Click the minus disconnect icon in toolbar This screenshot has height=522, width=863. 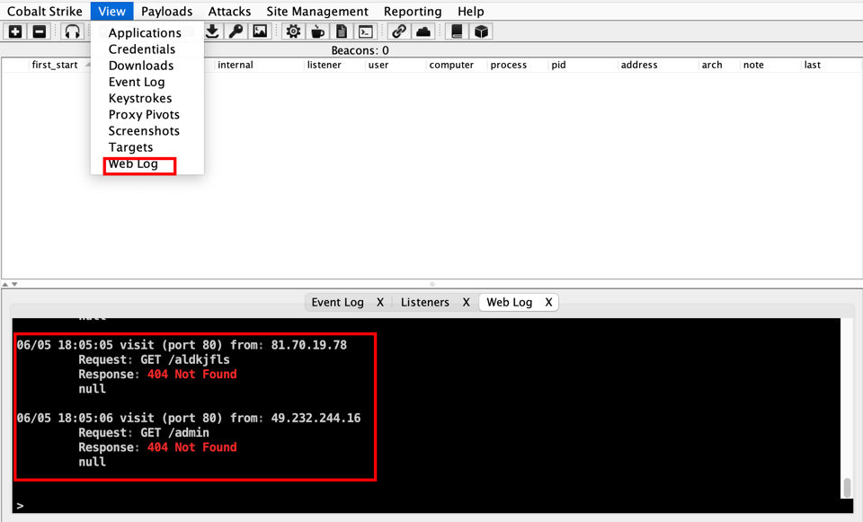(39, 31)
